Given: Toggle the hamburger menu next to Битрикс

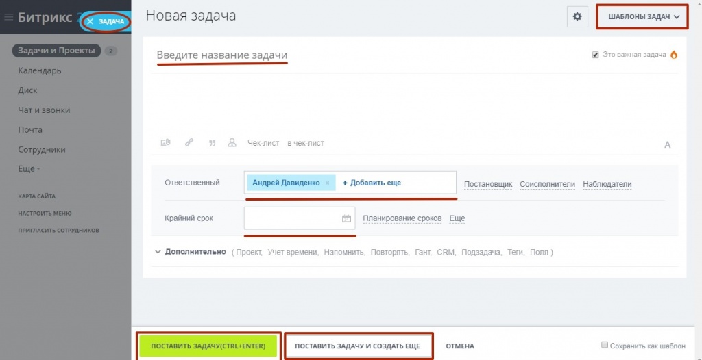Looking at the screenshot, I should (9, 18).
